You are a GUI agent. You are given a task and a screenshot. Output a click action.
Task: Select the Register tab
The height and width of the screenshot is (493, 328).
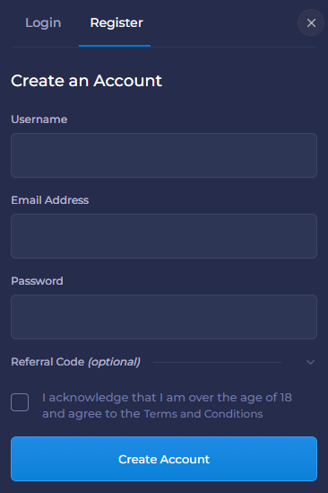117,22
